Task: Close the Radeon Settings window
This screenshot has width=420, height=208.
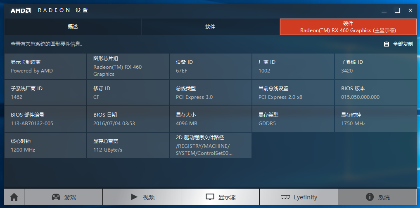Action: pos(411,10)
